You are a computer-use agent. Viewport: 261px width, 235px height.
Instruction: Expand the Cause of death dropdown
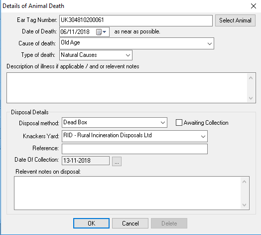[x=210, y=44]
